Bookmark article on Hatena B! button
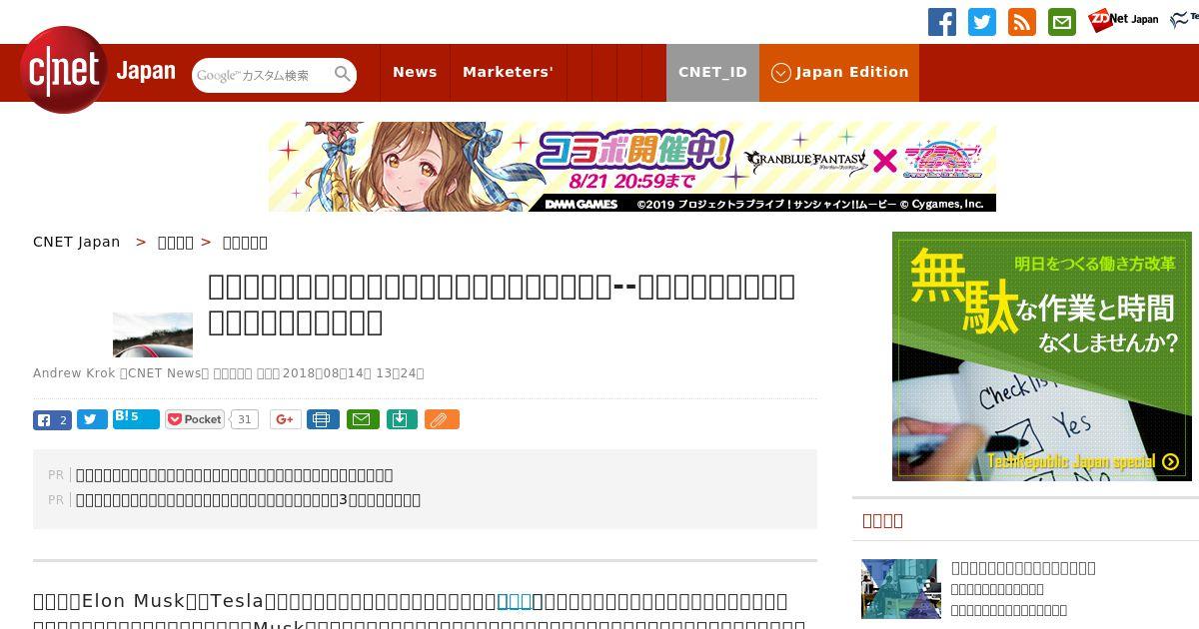Viewport: 1199px width, 629px height. [136, 418]
